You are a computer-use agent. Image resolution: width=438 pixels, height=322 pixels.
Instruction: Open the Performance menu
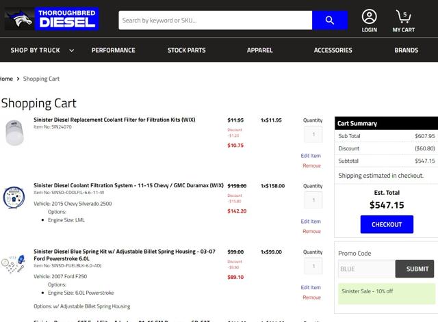click(114, 50)
